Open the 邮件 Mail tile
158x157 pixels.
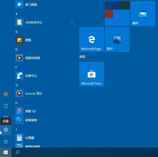(143, 14)
